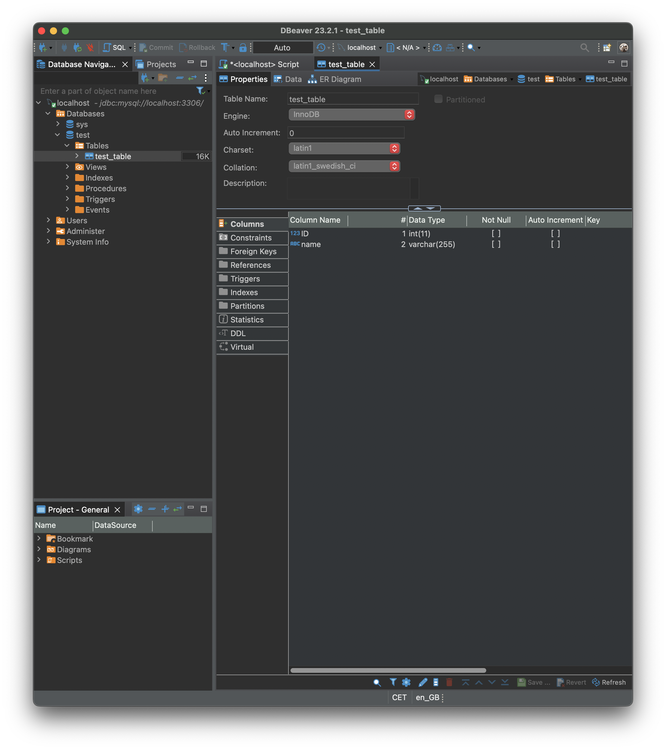This screenshot has height=750, width=666.
Task: Click the configure columns gear in bottom toolbar
Action: pos(406,682)
